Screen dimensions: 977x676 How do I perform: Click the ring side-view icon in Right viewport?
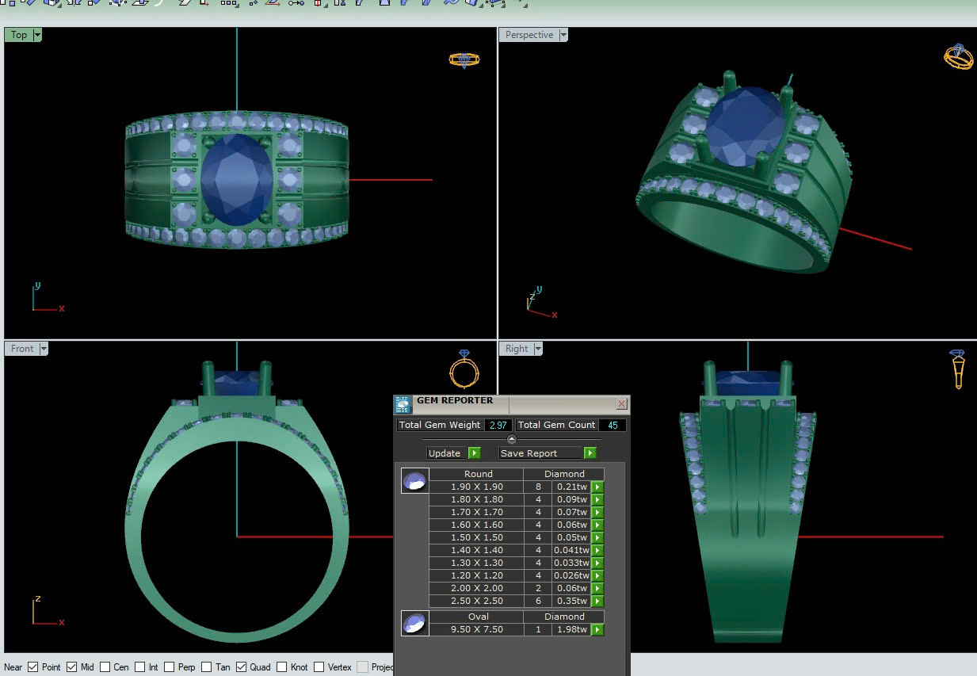[x=957, y=369]
